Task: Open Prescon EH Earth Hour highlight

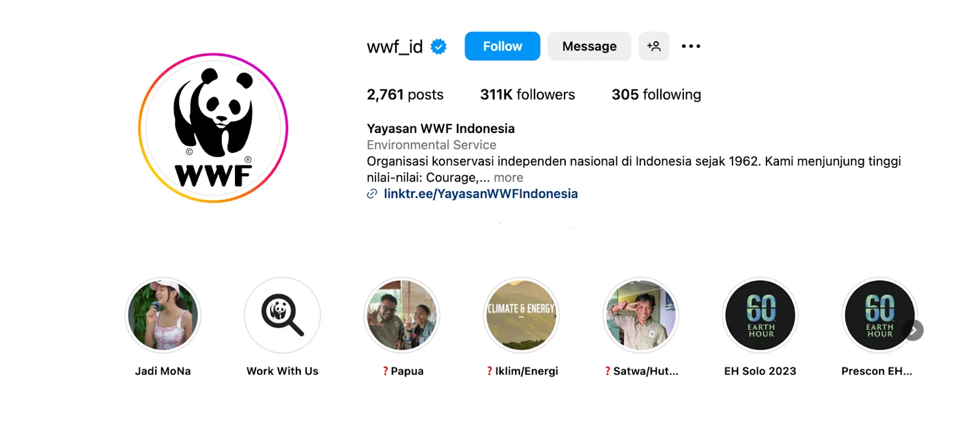Action: coord(879,315)
